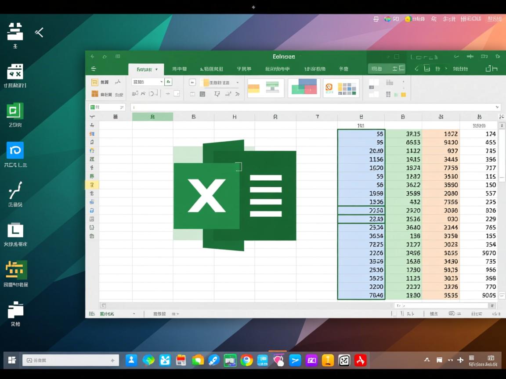
Task: Expand the formula bar with right arrow
Action: (497, 107)
